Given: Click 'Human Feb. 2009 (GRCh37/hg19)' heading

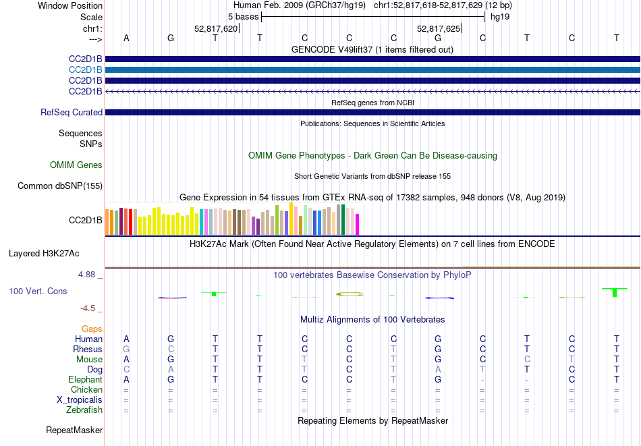Looking at the screenshot, I should point(299,5).
